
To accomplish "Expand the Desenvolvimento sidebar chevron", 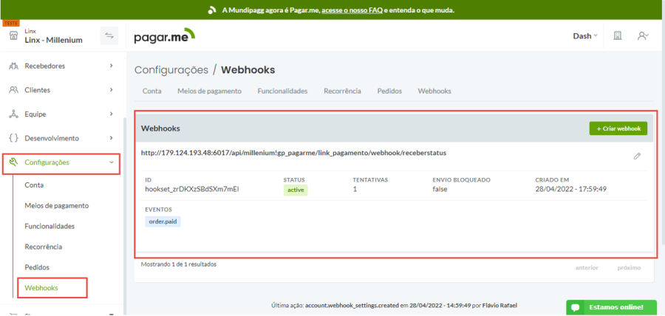I will (111, 137).
